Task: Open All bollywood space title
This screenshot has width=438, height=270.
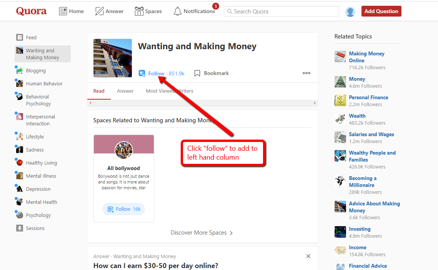Action: click(x=123, y=168)
